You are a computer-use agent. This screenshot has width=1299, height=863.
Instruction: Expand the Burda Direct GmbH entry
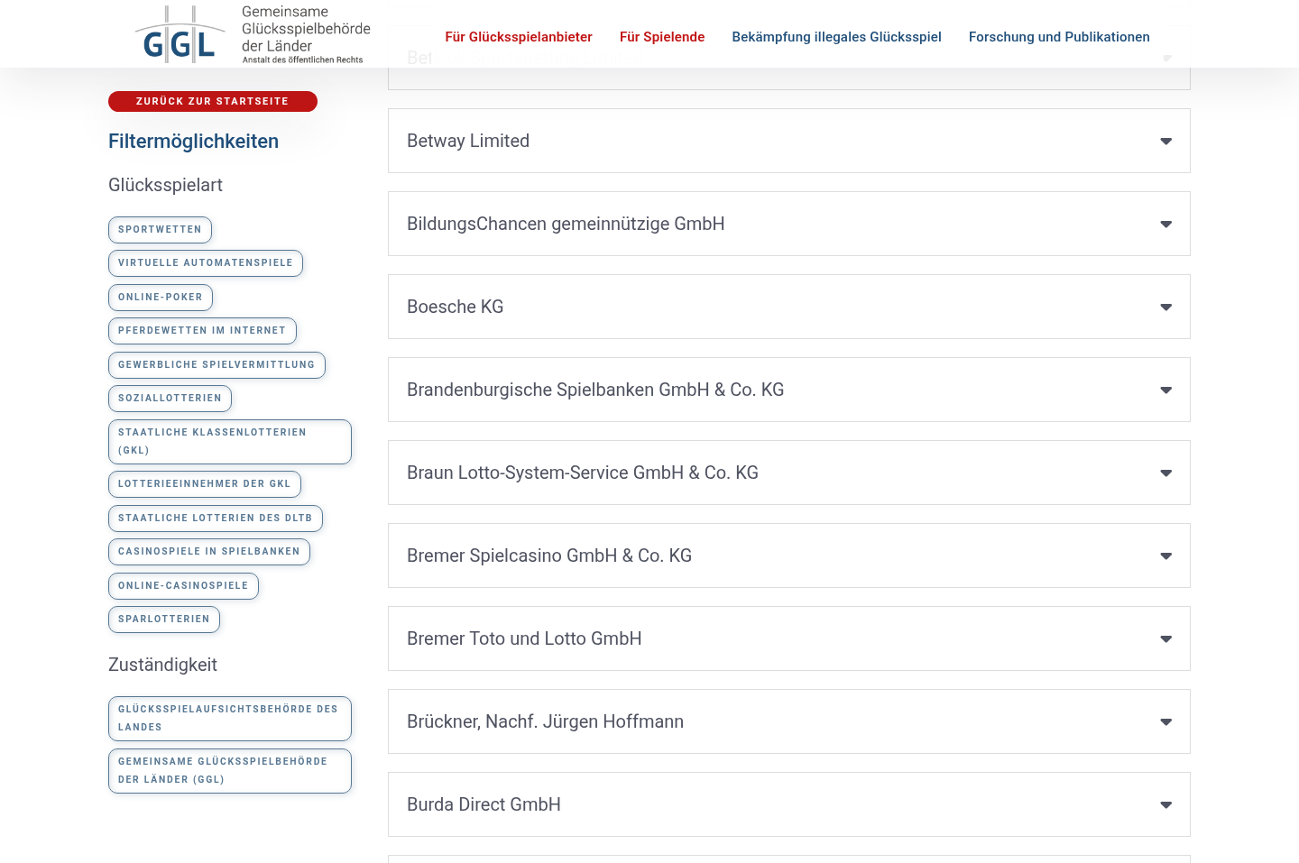coord(789,804)
